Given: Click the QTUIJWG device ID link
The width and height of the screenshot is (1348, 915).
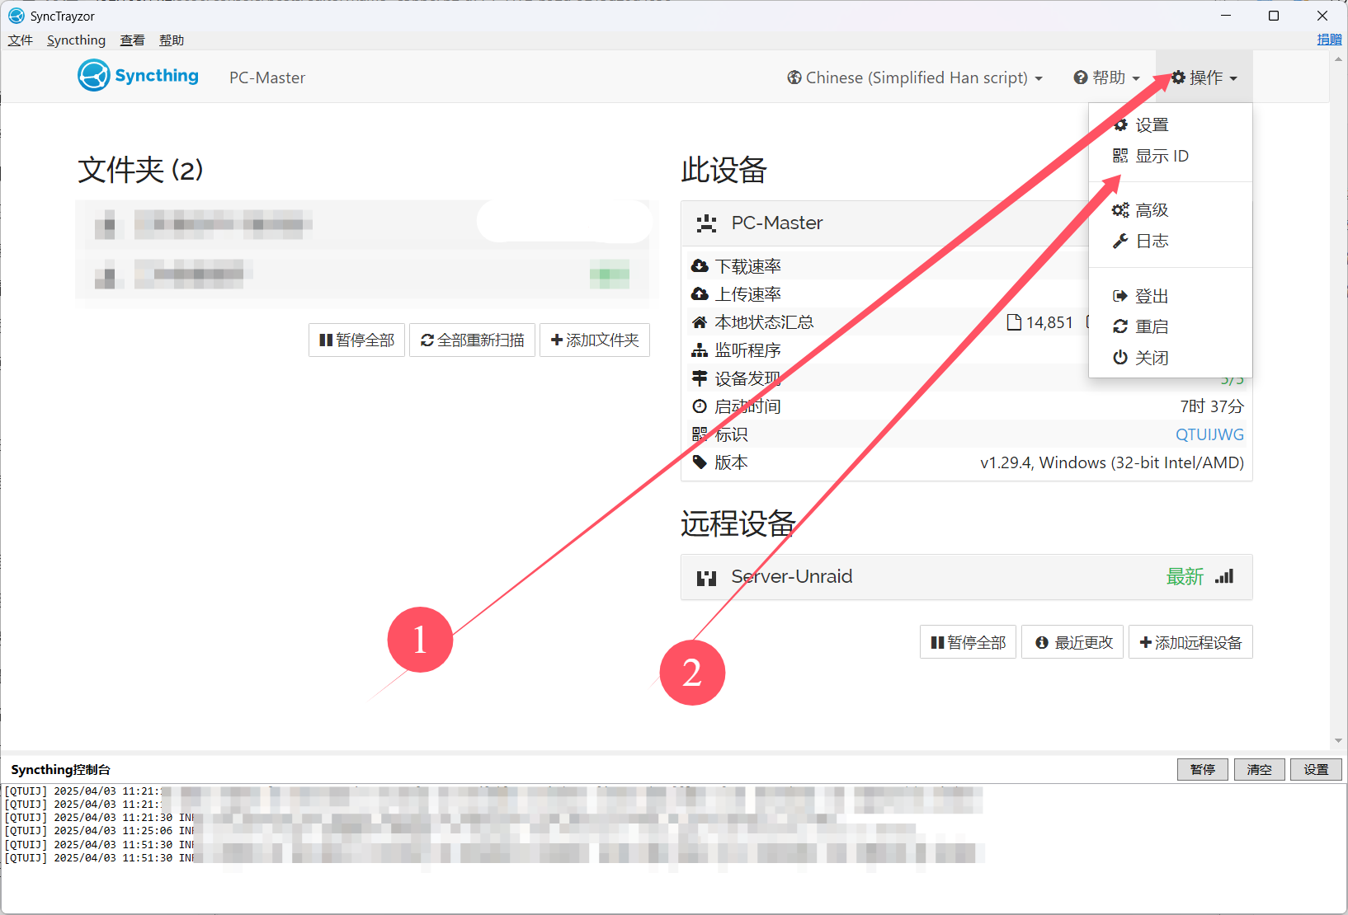Looking at the screenshot, I should 1209,434.
